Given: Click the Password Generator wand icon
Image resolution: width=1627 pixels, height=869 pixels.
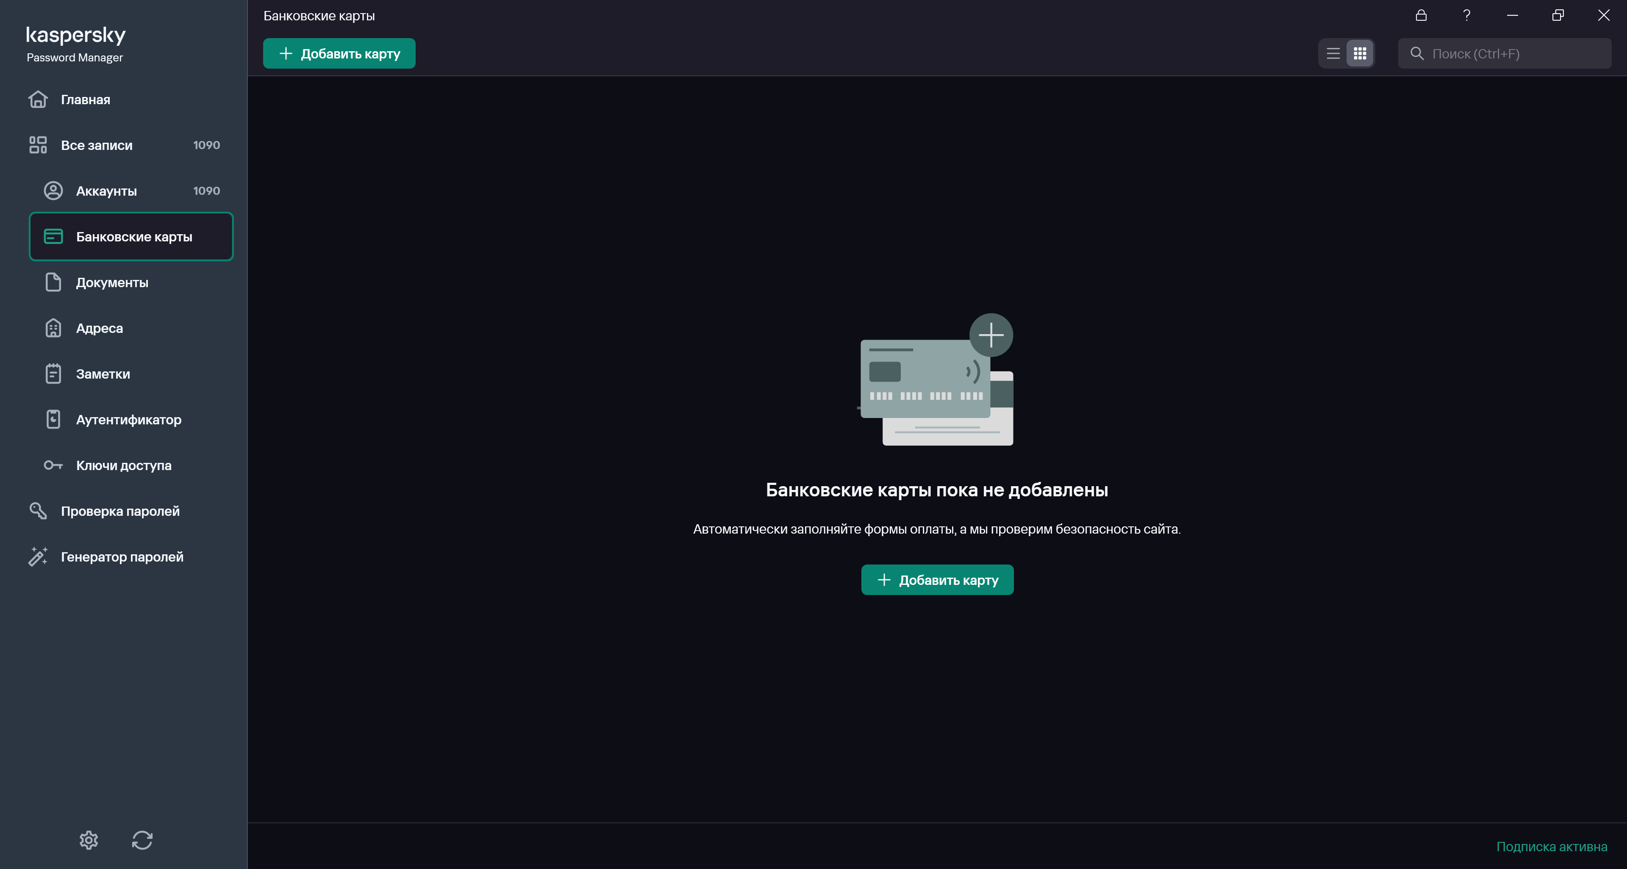Looking at the screenshot, I should [x=38, y=556].
